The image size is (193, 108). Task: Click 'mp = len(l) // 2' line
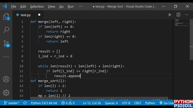(x=54, y=96)
